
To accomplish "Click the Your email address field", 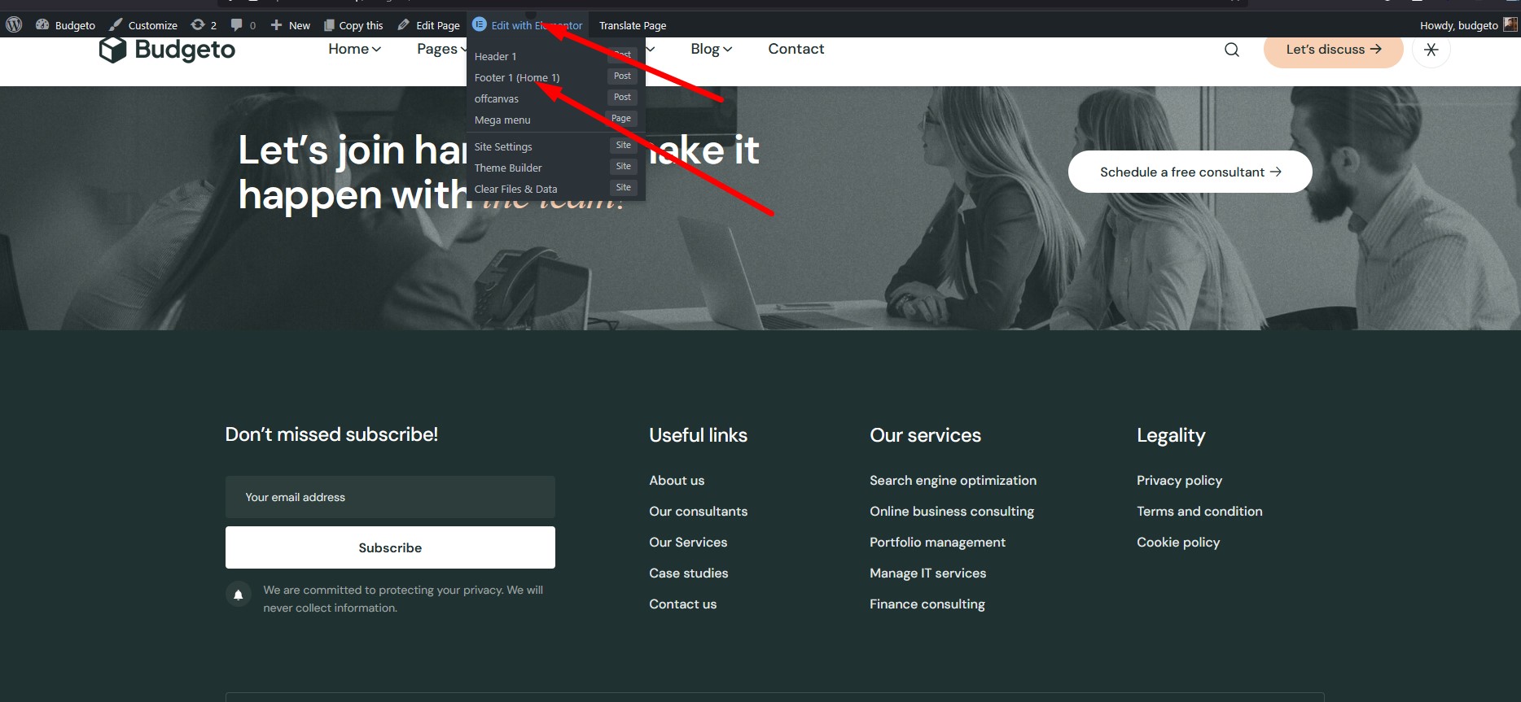I will pos(390,497).
